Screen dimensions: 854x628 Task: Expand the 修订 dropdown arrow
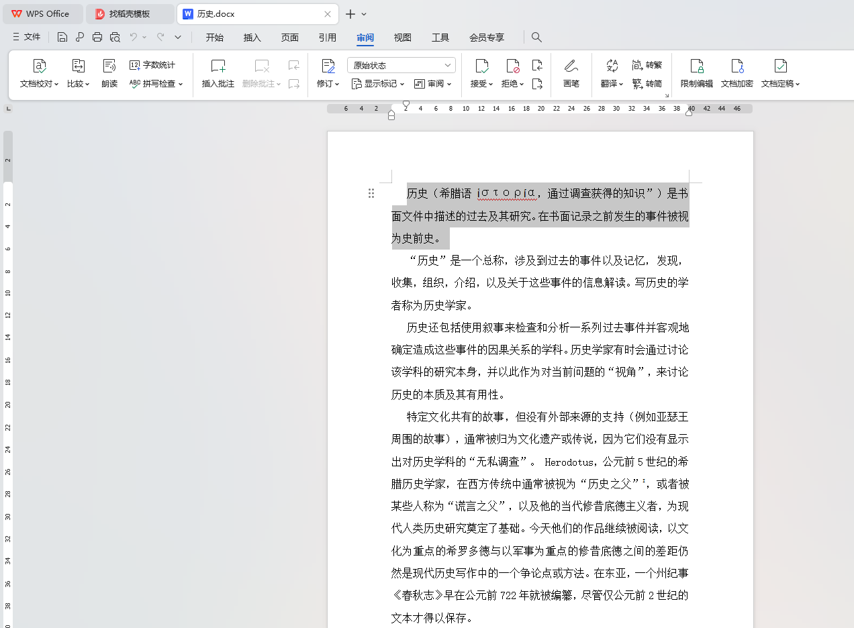[337, 85]
